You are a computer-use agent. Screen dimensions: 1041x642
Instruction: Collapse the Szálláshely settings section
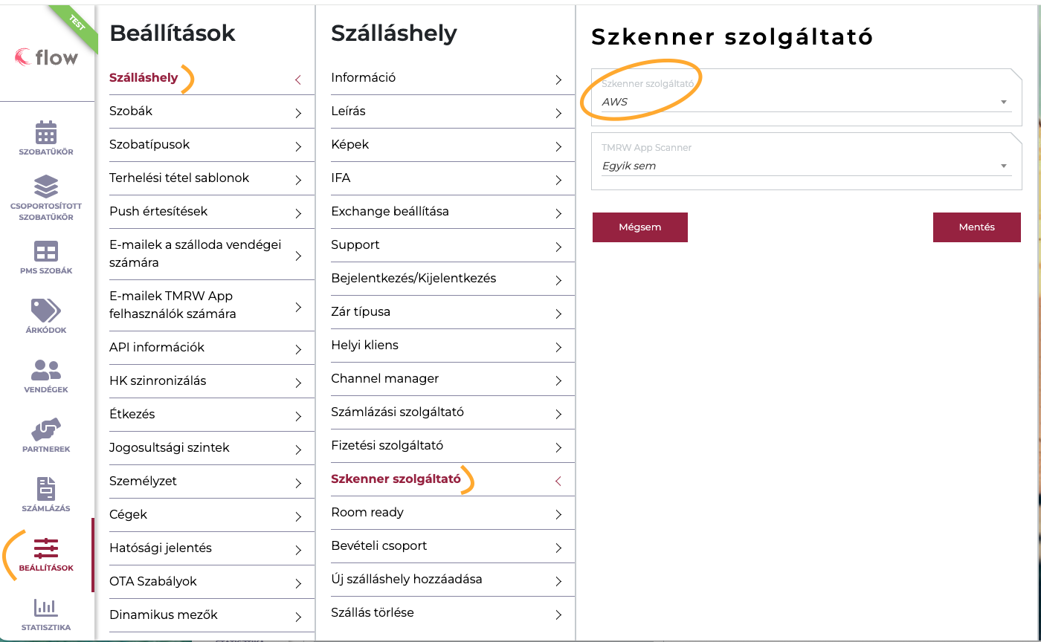pos(297,79)
